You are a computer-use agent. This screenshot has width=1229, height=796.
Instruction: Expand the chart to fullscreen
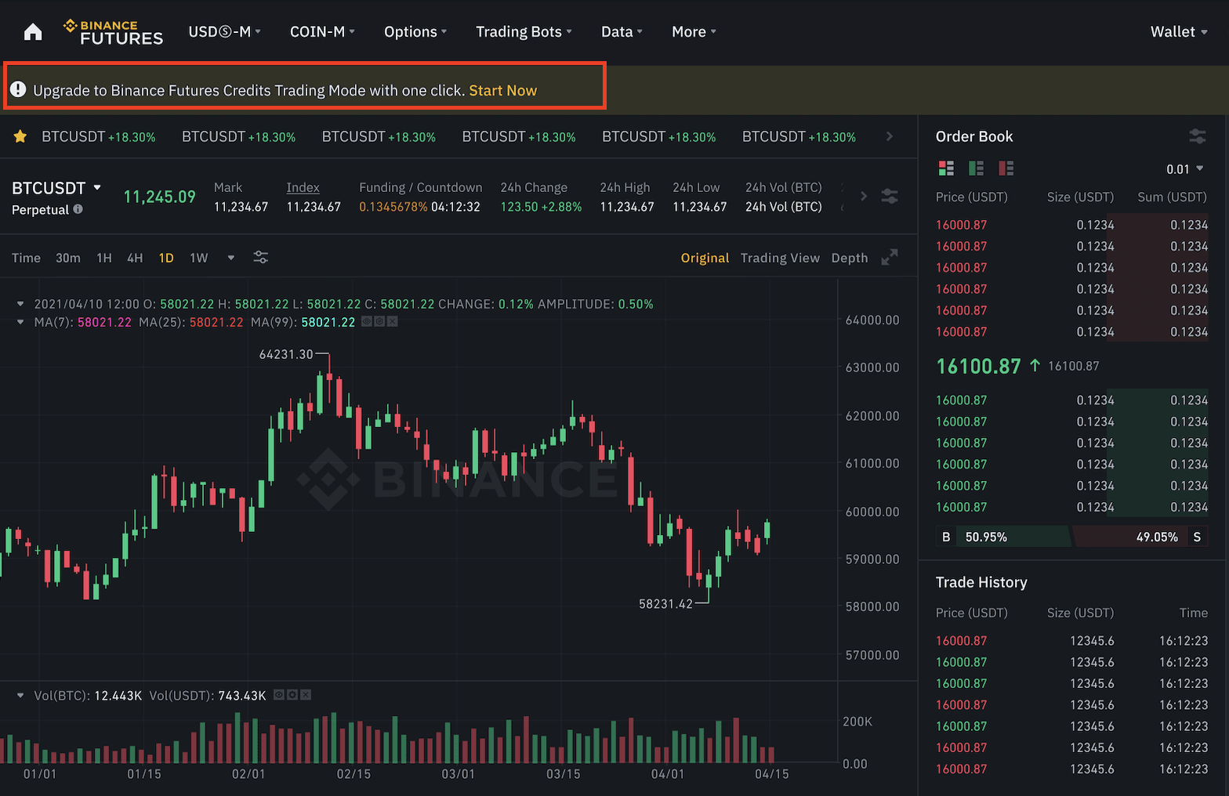890,257
